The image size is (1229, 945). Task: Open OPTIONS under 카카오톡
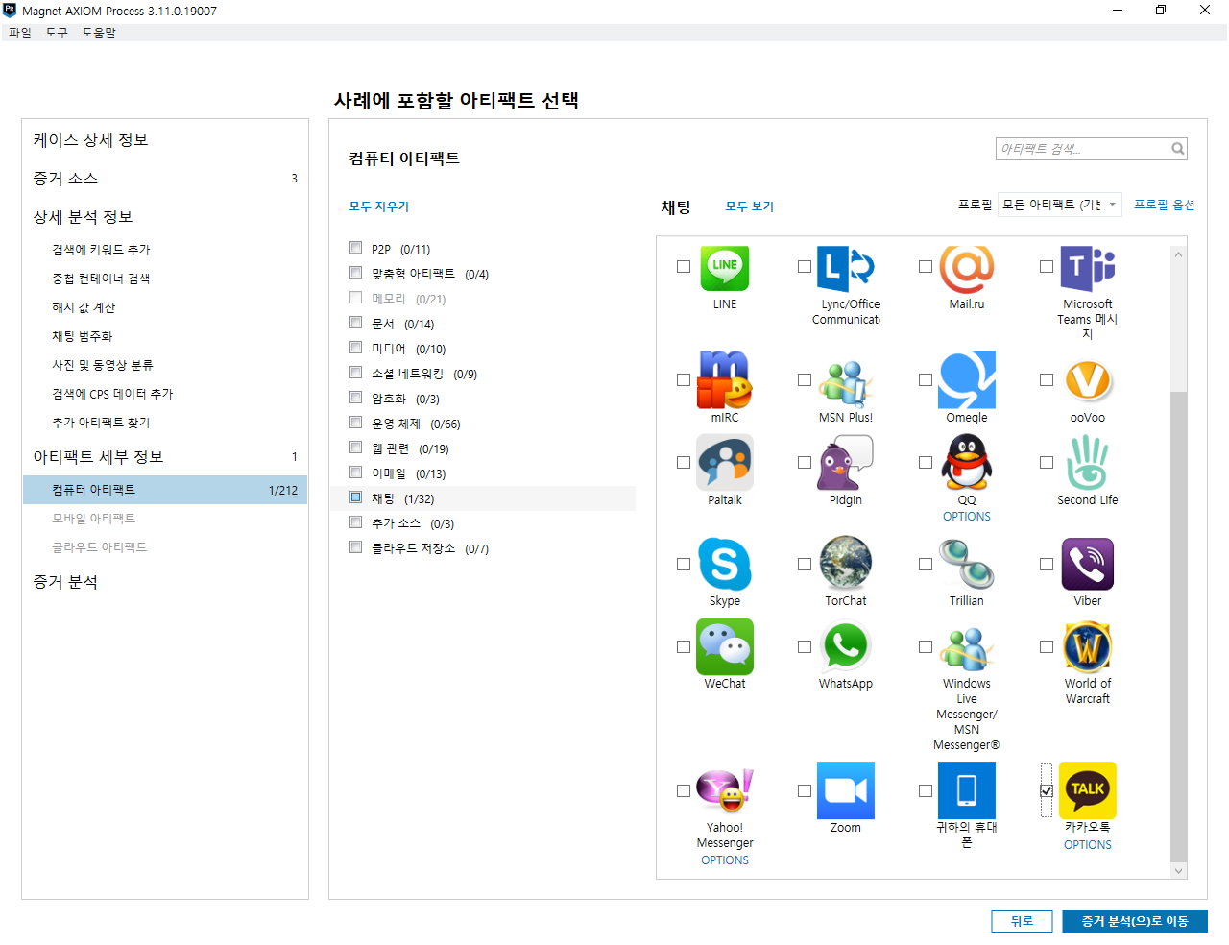[1088, 845]
